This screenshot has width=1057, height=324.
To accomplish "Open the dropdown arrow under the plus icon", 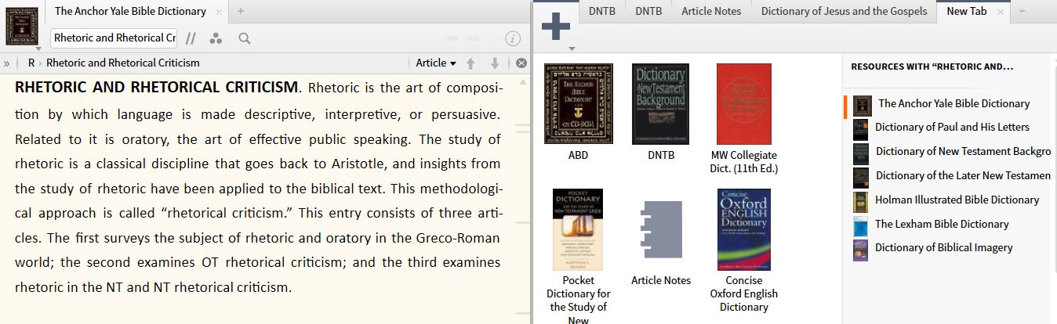I will click(x=572, y=49).
